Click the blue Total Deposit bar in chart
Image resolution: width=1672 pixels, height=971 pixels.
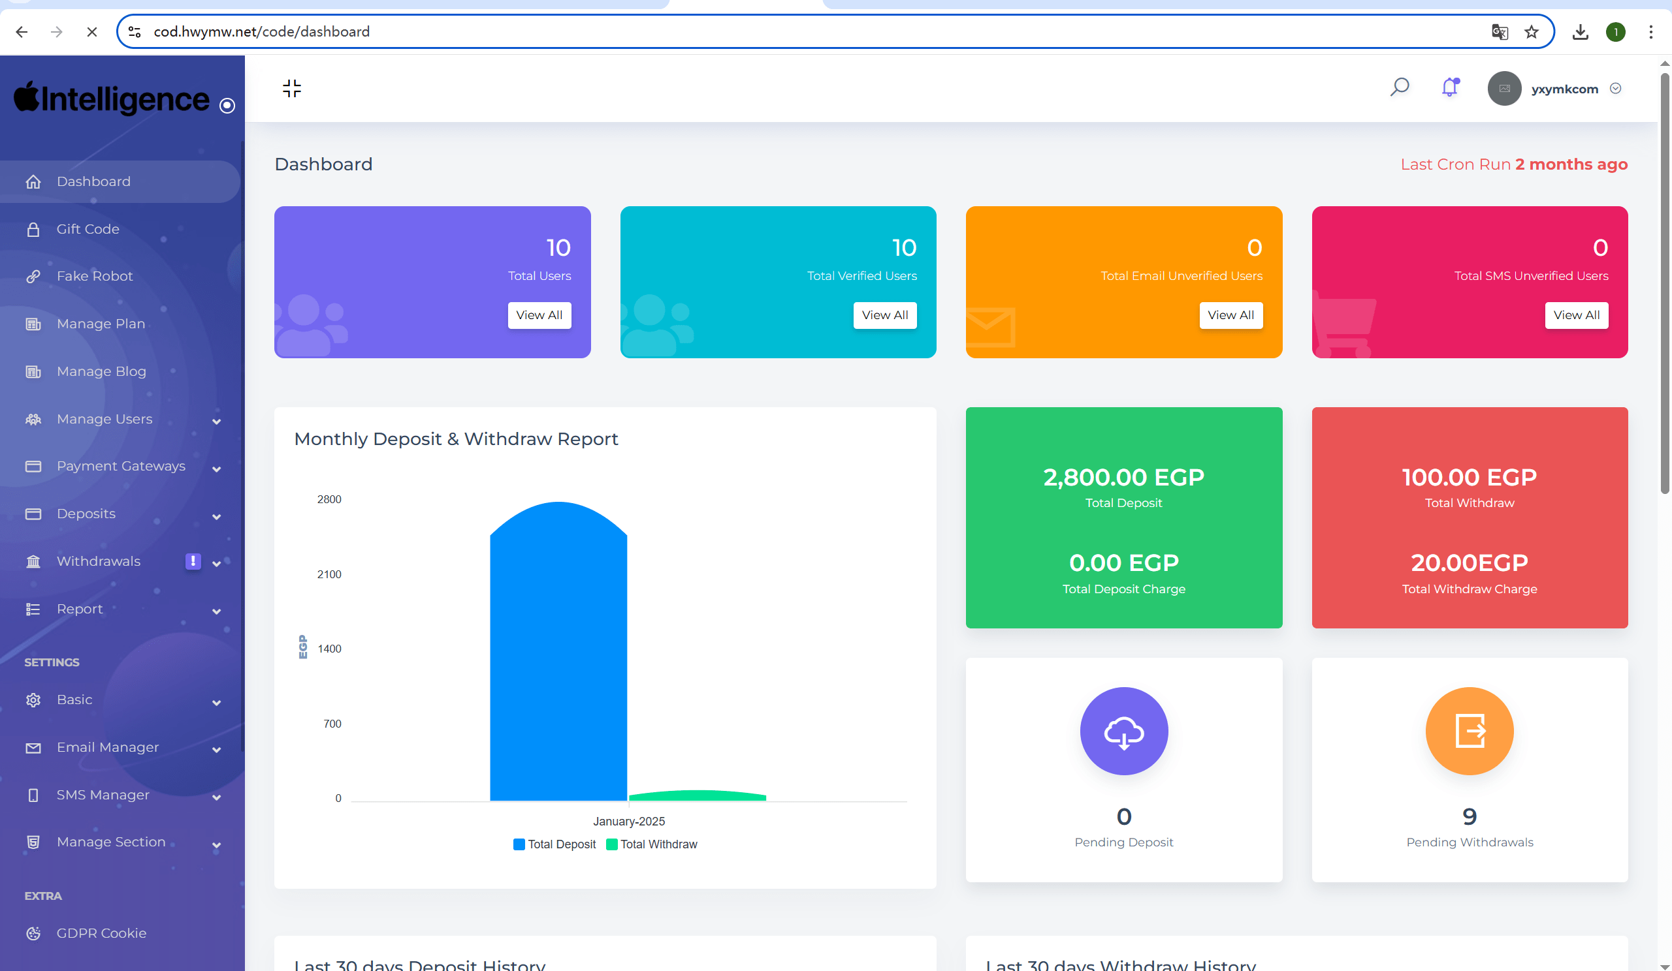[x=558, y=653]
